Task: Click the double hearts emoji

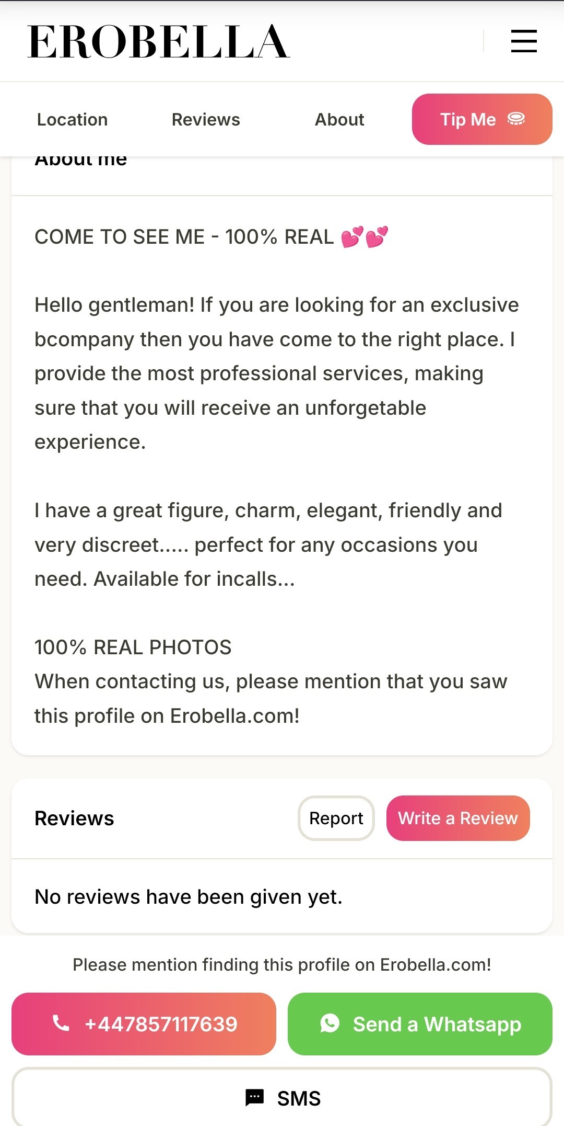Action: pos(365,237)
